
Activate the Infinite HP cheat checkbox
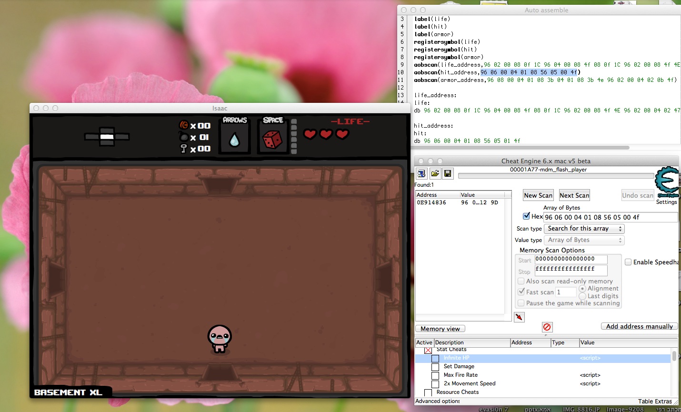(435, 358)
